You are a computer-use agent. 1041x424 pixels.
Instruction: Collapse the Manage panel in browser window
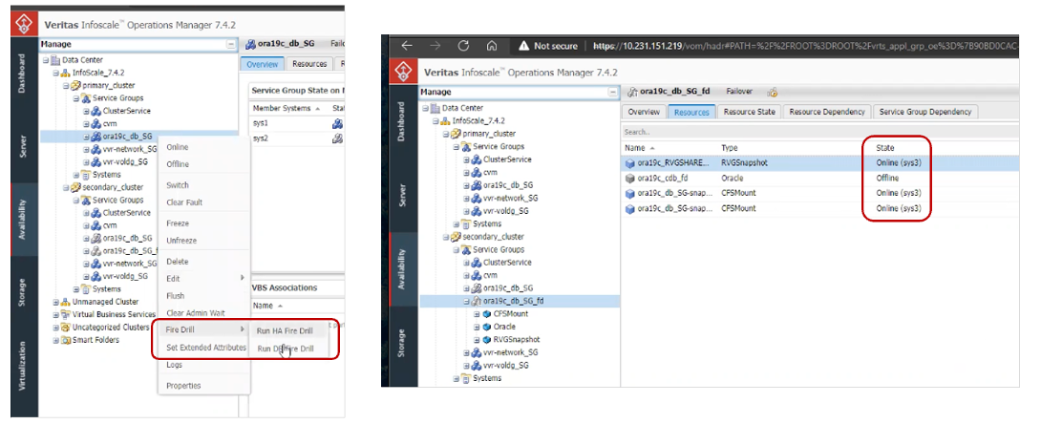pos(612,93)
